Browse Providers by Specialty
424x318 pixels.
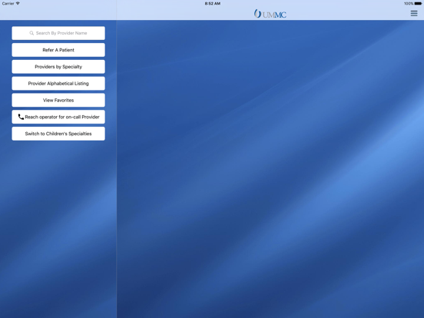point(58,67)
